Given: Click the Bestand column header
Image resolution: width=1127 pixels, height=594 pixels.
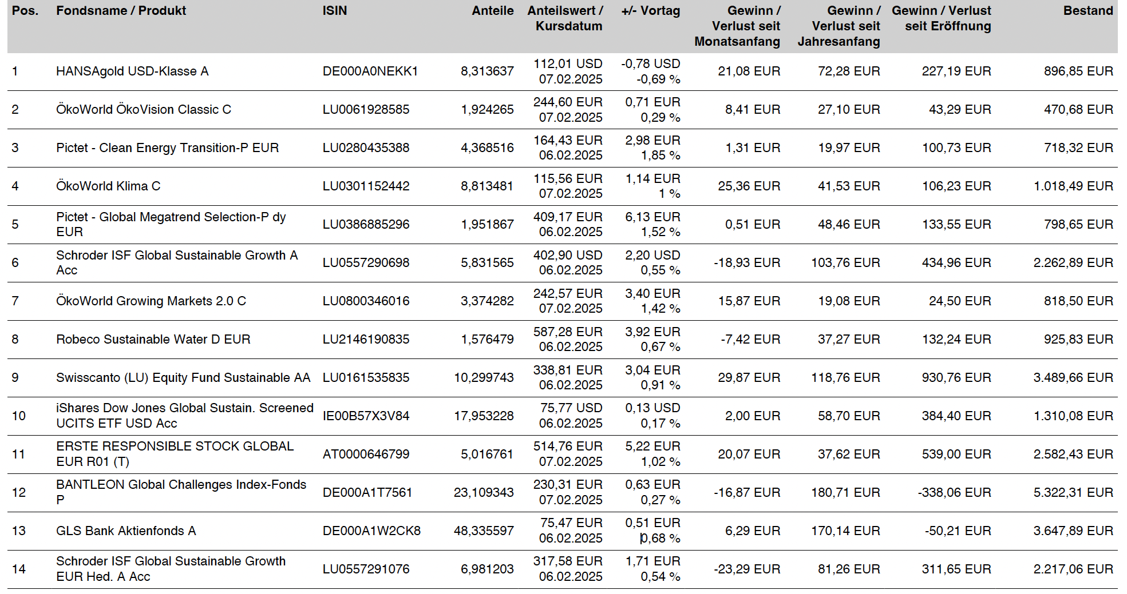Looking at the screenshot, I should 1088,11.
